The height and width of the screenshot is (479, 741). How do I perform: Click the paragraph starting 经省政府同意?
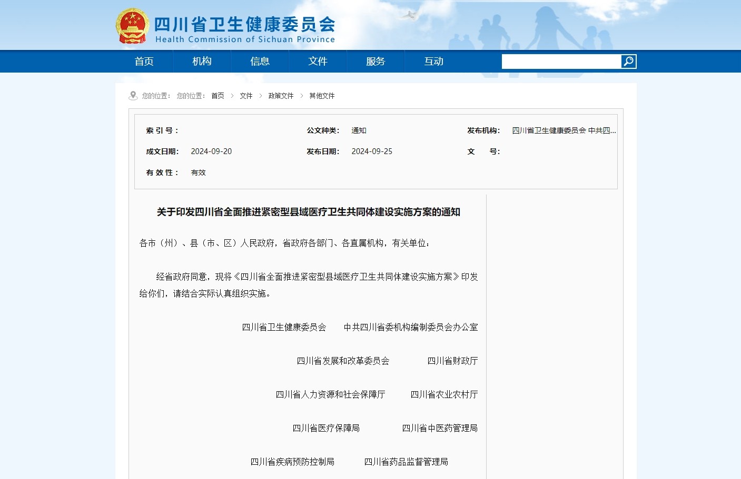[x=309, y=285]
